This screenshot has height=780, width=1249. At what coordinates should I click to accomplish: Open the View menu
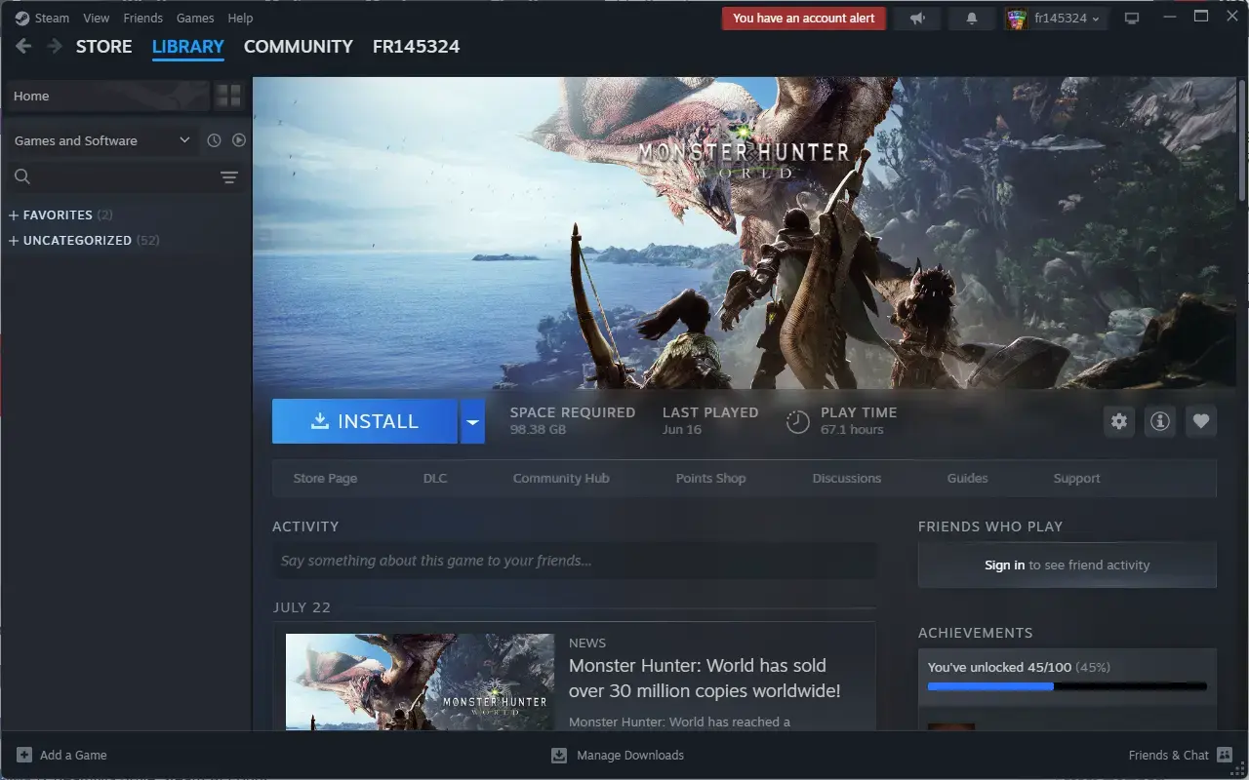tap(97, 18)
